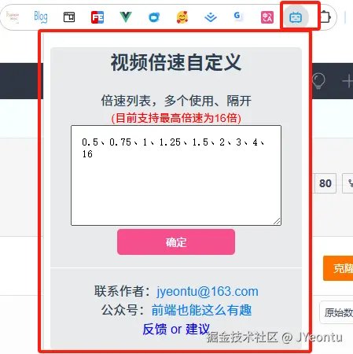Open the puzzle-piece extensions menu icon
This screenshot has height=354, width=353.
pos(325,17)
